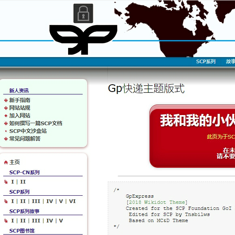Open the SCP中文沙盒站 link
The image size is (235, 235).
[x=28, y=131]
